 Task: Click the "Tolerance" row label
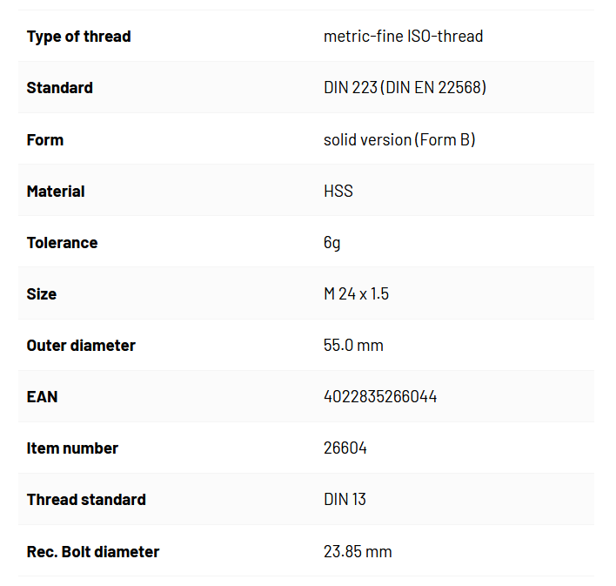(x=62, y=242)
